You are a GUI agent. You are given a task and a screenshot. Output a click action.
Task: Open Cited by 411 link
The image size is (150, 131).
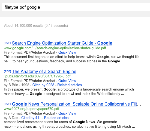click(31, 118)
